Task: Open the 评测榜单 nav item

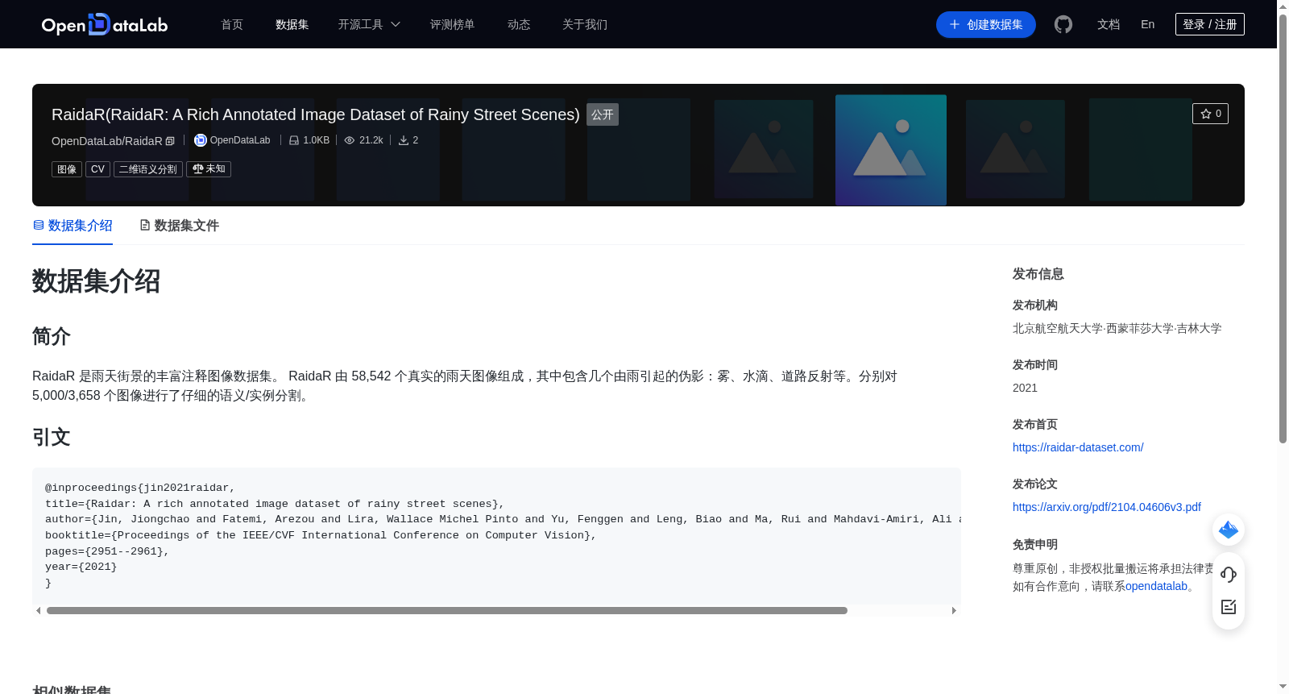Action: click(453, 24)
